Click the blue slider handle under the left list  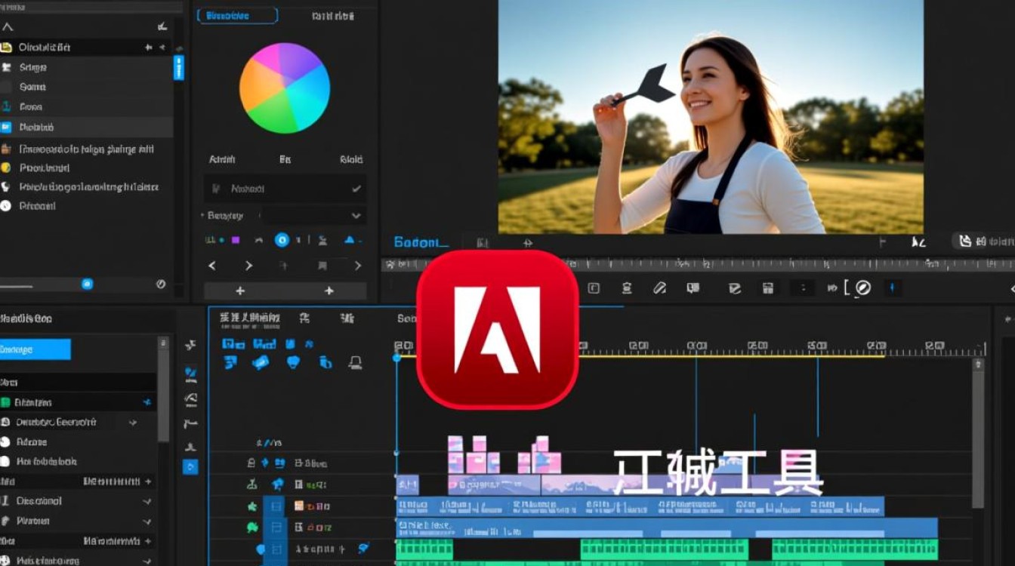[87, 284]
